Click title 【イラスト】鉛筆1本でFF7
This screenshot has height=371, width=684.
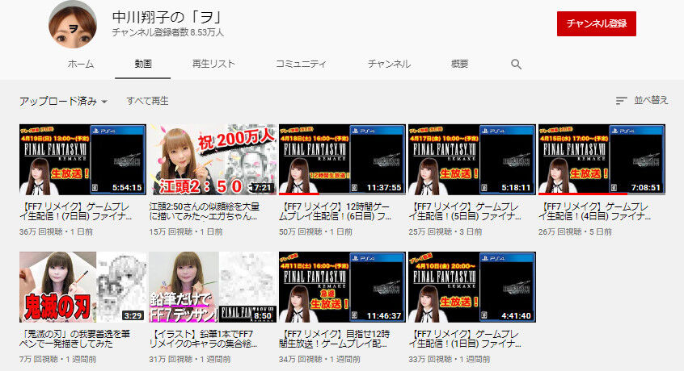click(203, 339)
